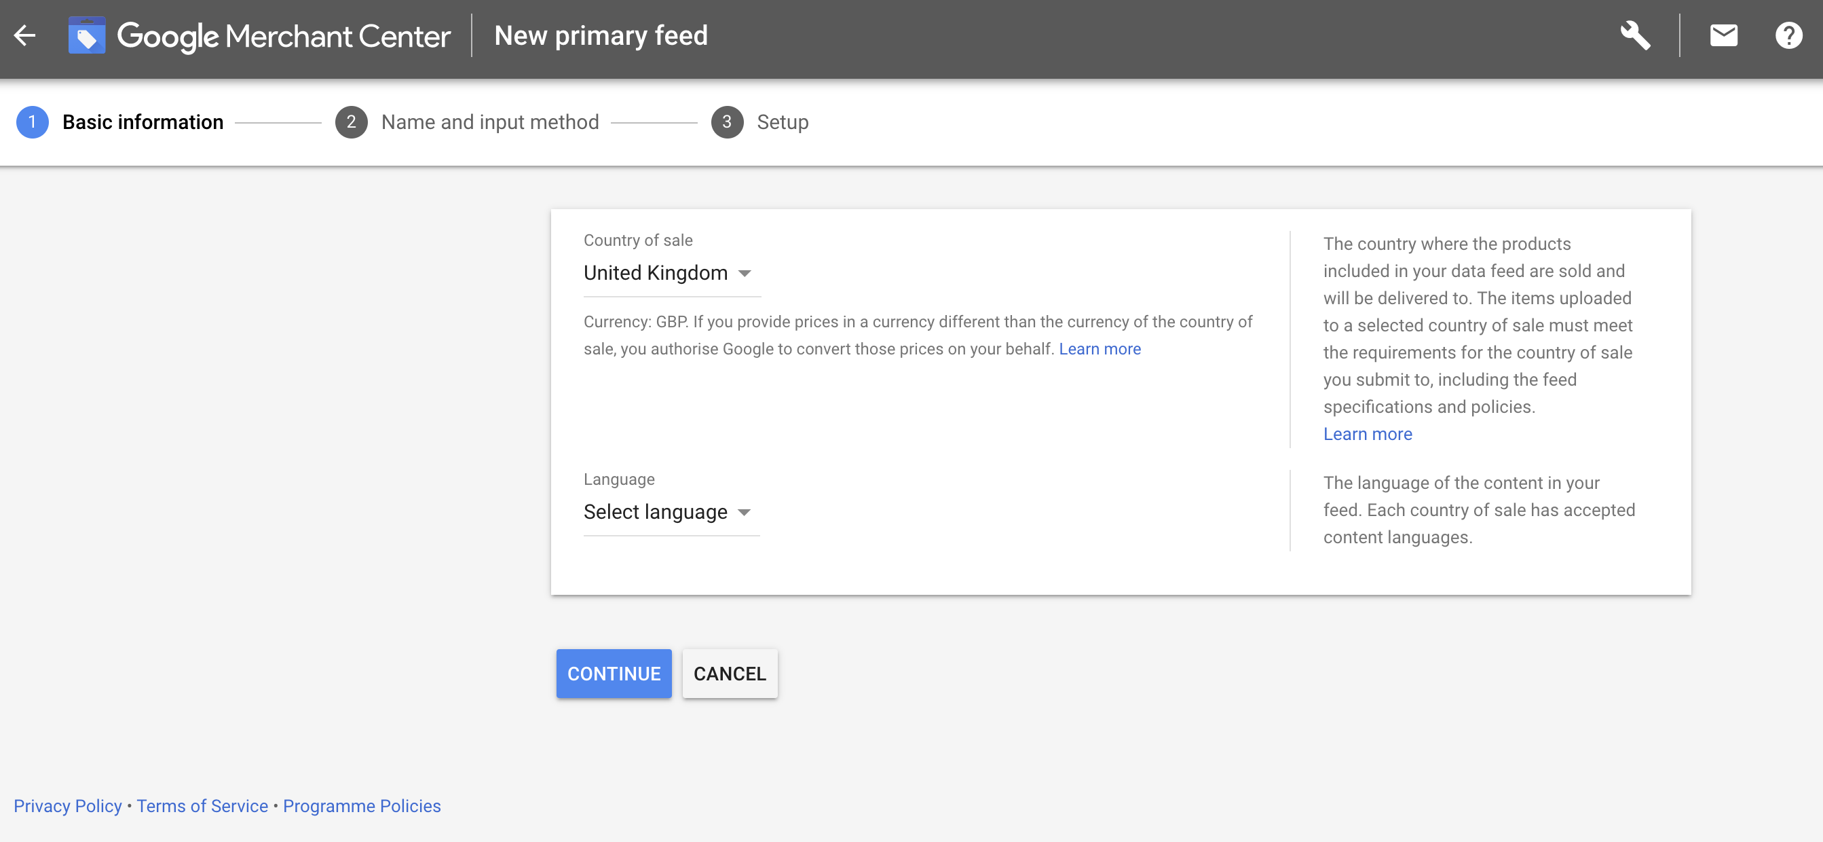Open the mail notifications icon

point(1723,35)
